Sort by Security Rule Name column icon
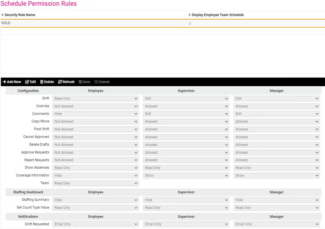 pyautogui.click(x=2, y=15)
